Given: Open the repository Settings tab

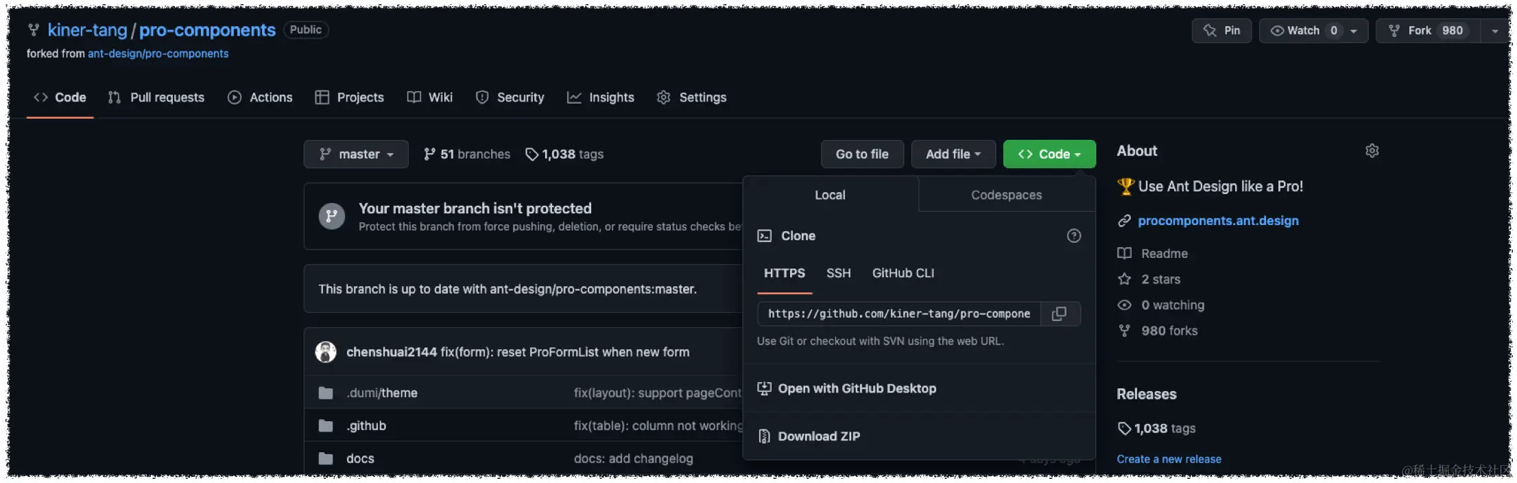Looking at the screenshot, I should [x=692, y=97].
